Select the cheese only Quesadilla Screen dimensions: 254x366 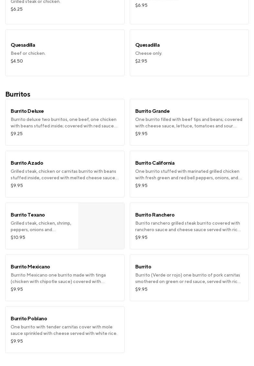pos(189,53)
